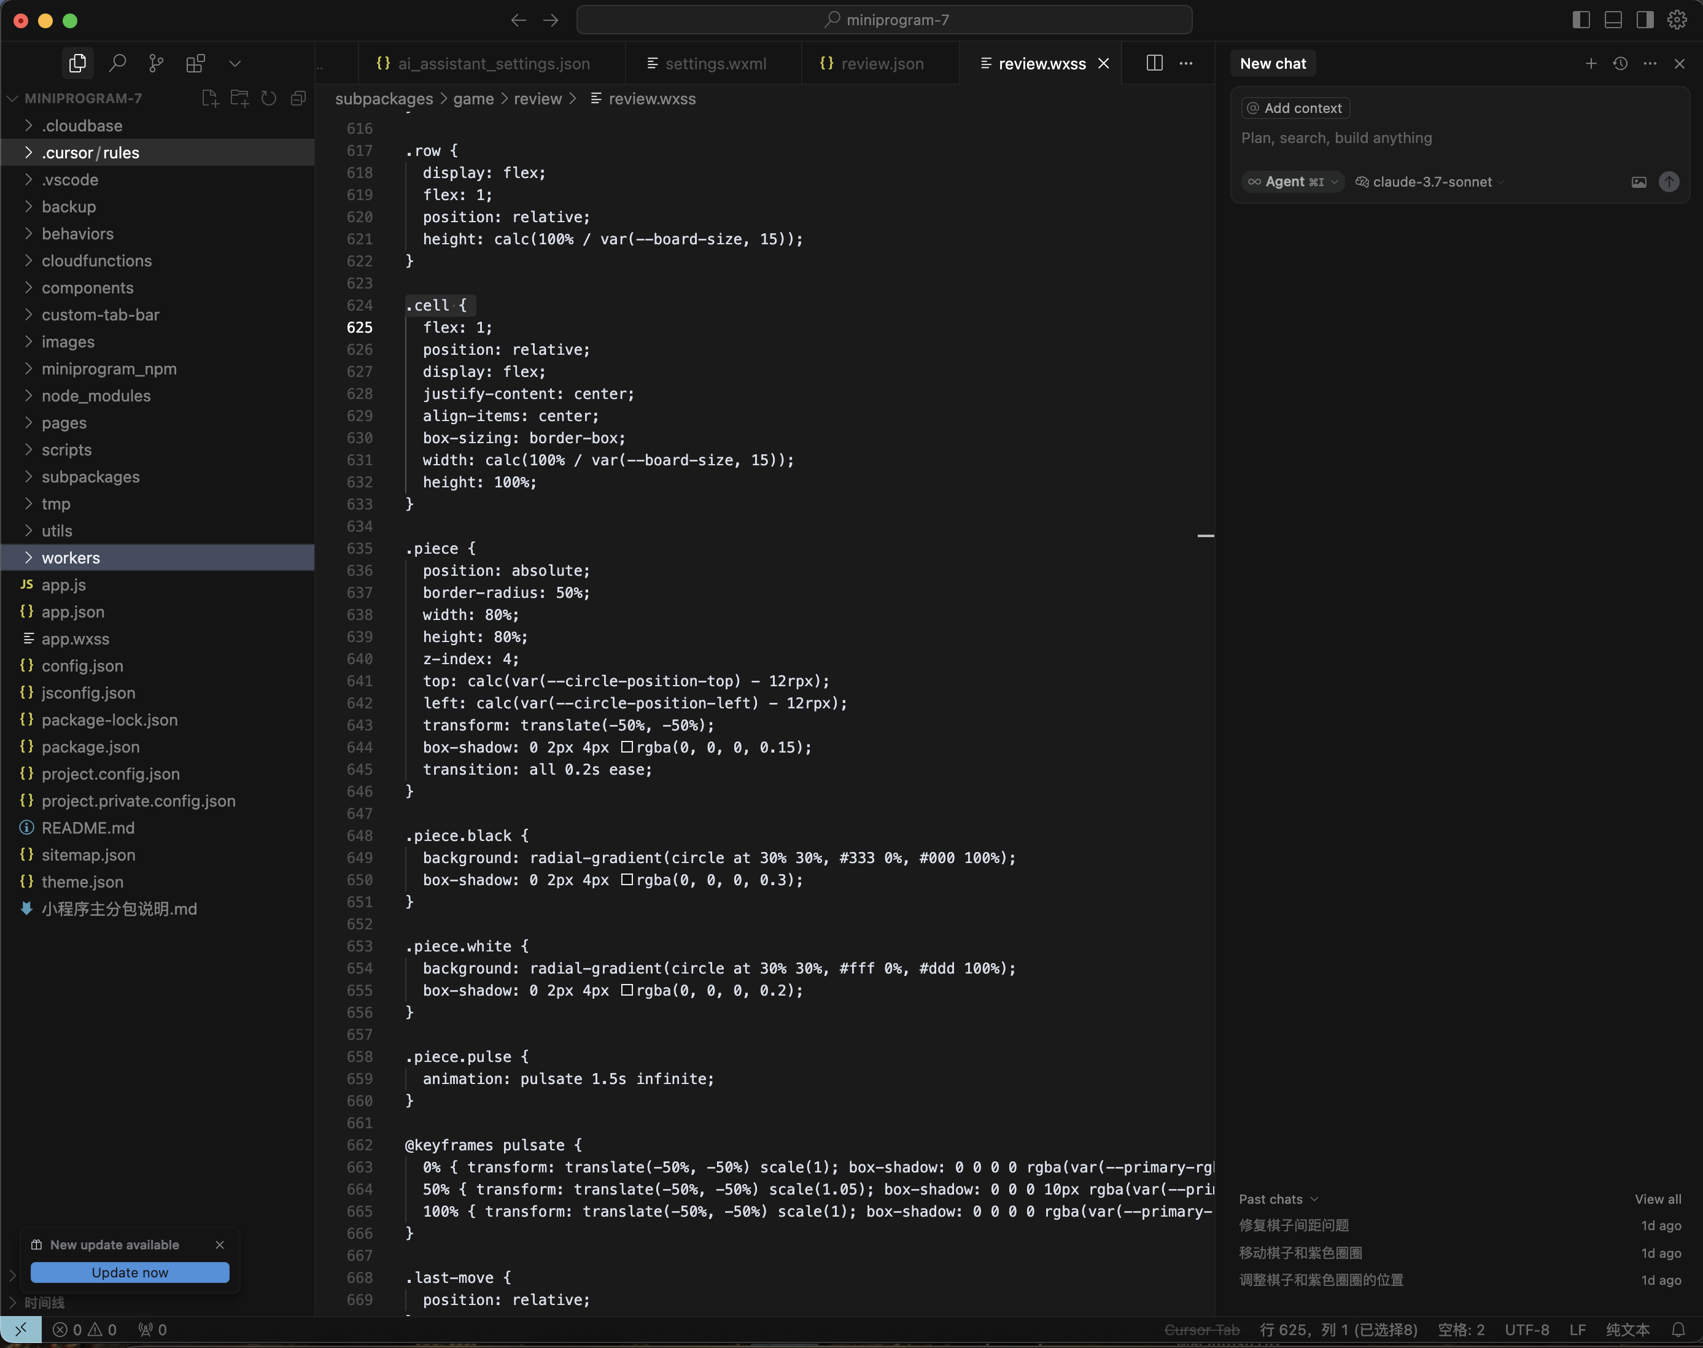Open editor more actions menu
Screen dimensions: 1703x1348
(1186, 63)
